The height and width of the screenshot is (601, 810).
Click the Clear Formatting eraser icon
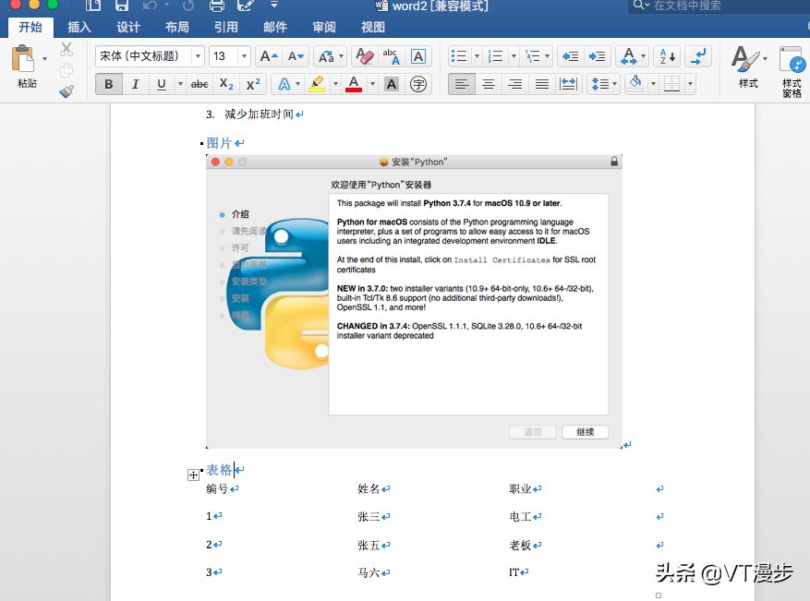pos(366,56)
